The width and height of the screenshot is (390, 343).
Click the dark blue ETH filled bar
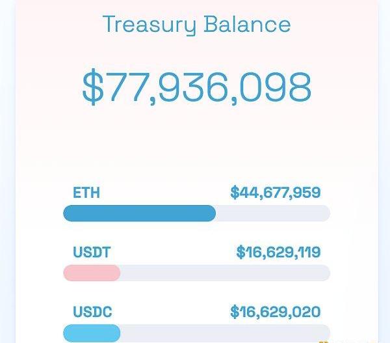point(138,213)
